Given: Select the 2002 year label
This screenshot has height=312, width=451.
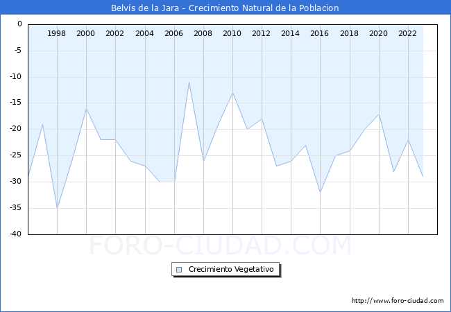Looking at the screenshot, I should (114, 33).
